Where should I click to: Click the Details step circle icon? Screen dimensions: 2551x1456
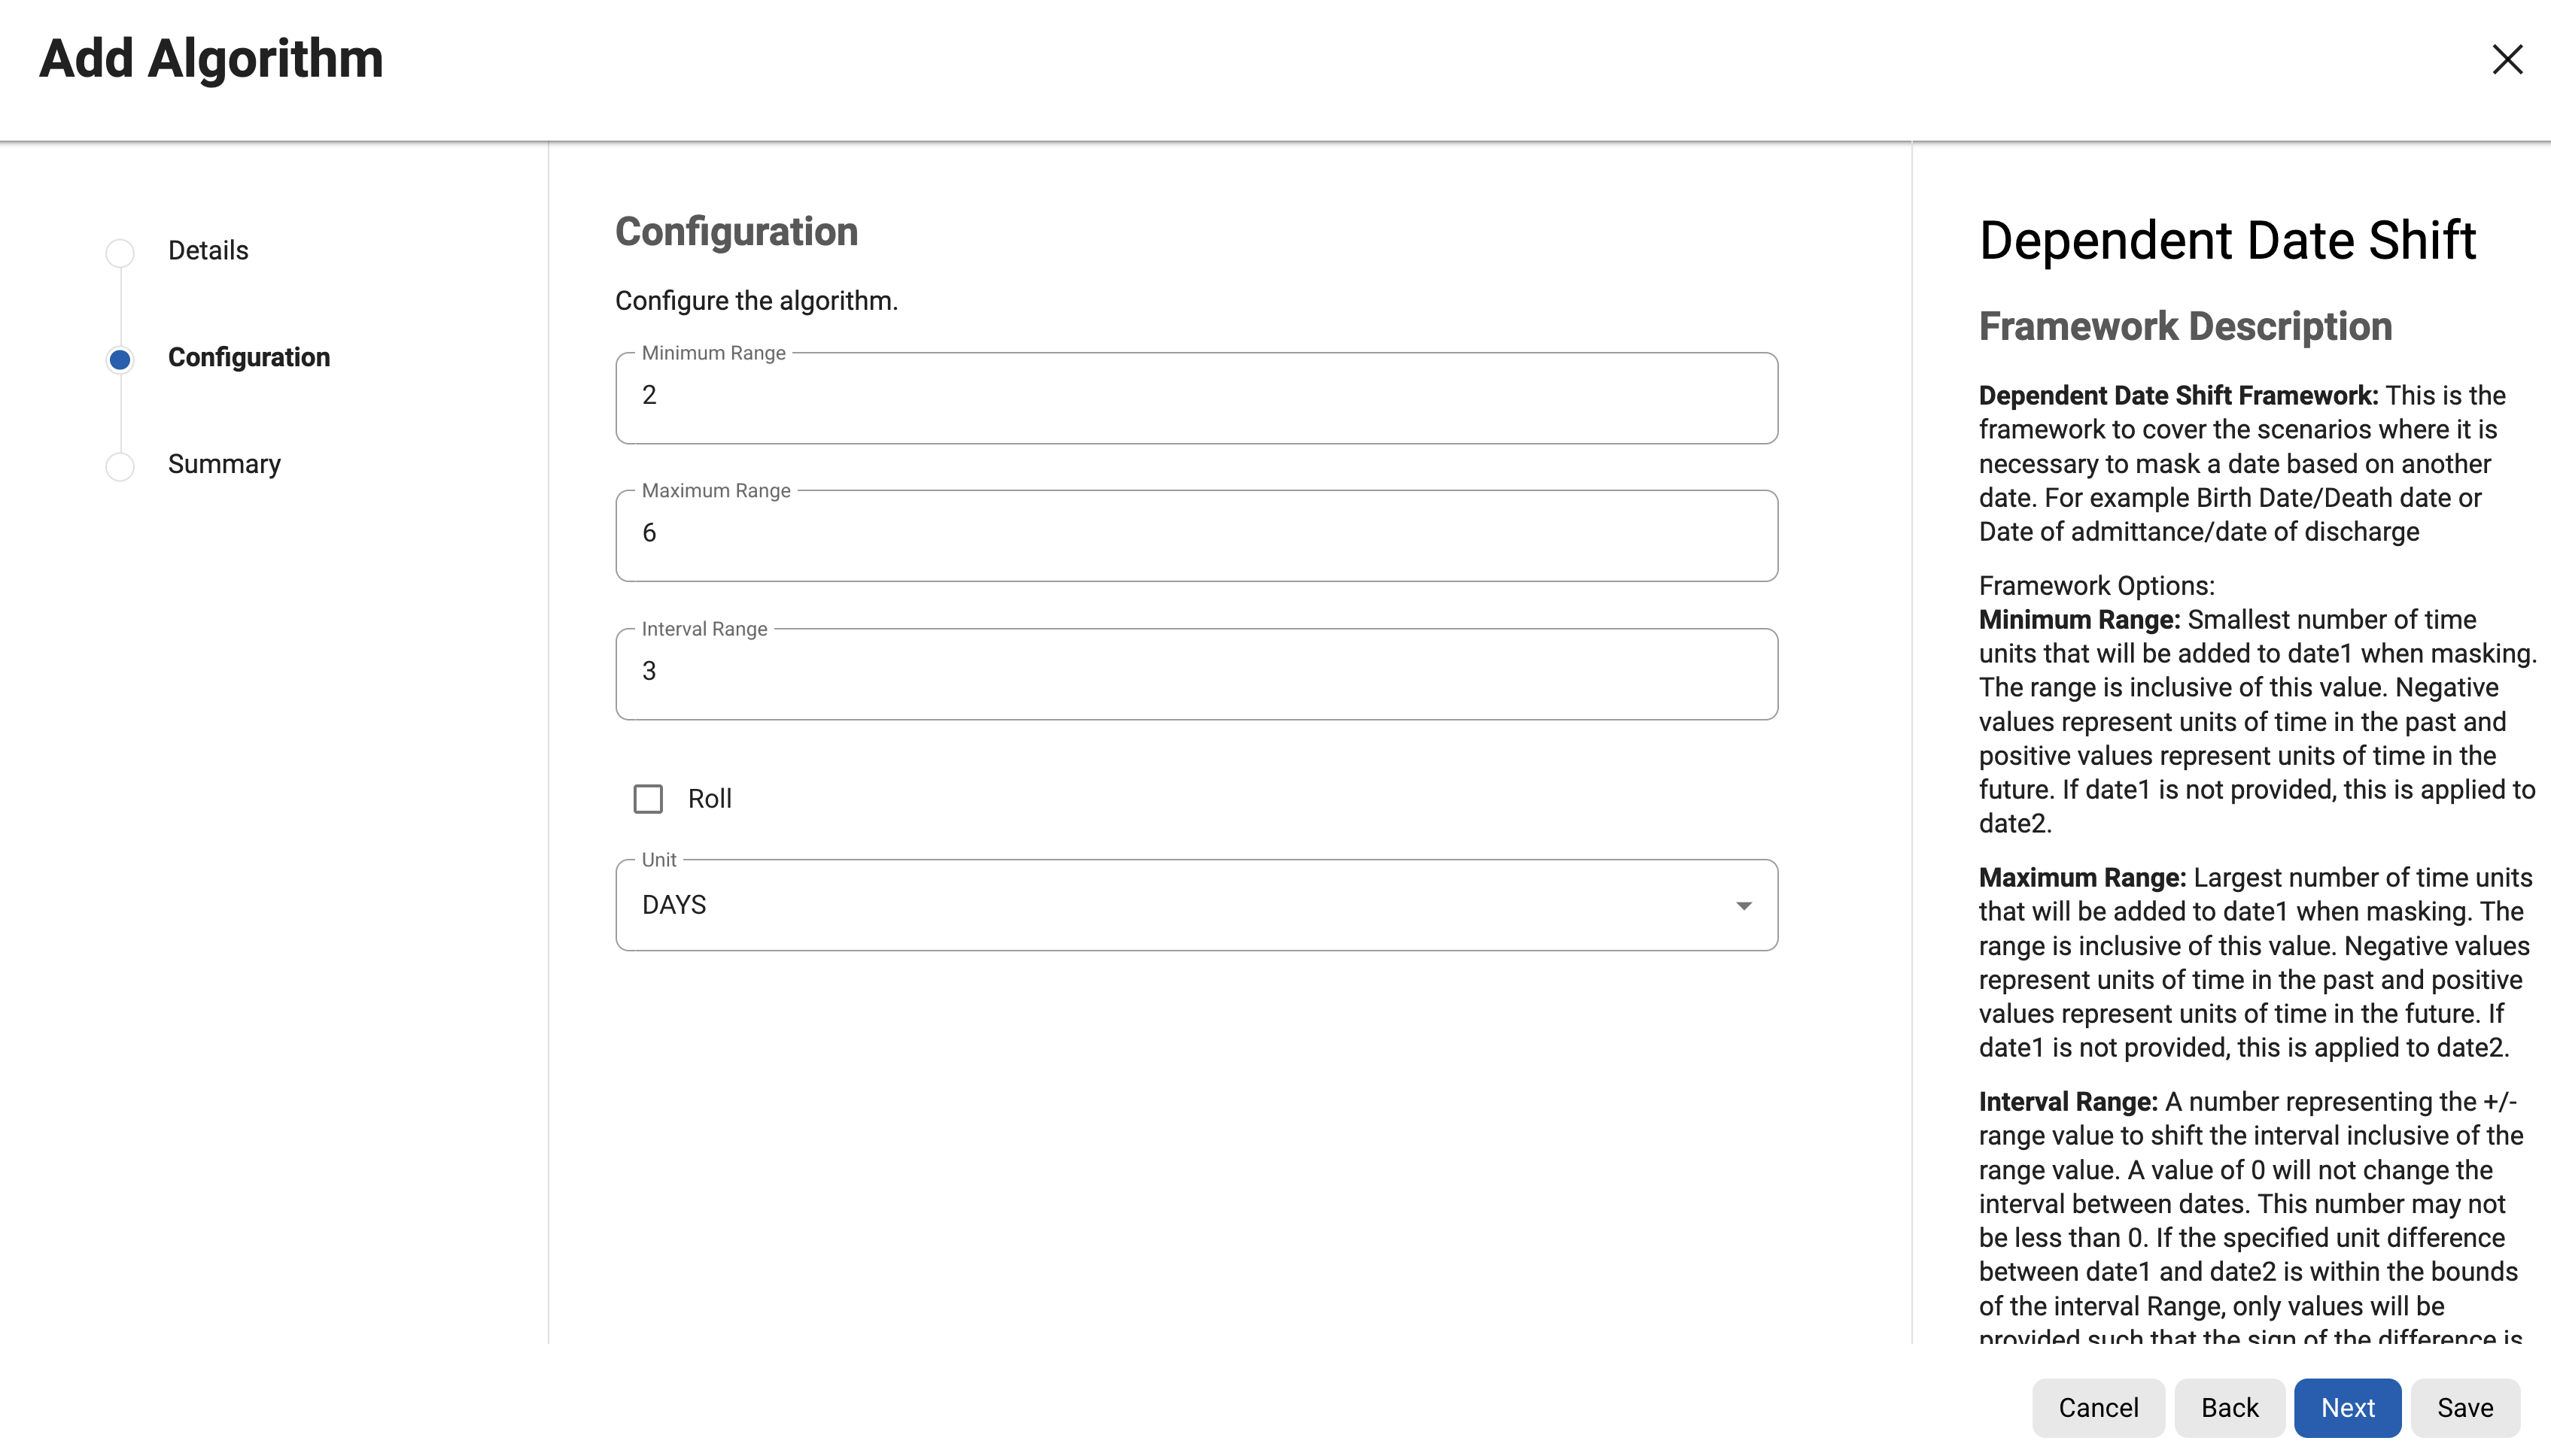(x=120, y=252)
